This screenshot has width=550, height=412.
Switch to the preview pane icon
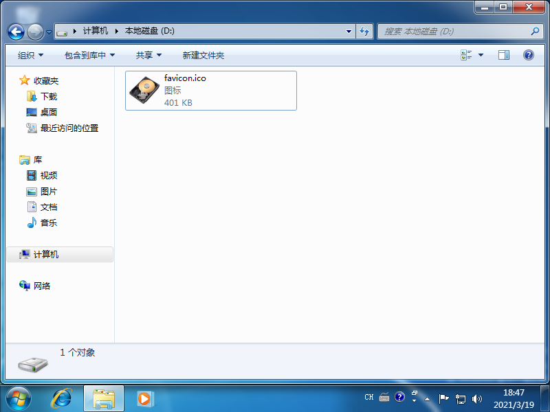504,54
